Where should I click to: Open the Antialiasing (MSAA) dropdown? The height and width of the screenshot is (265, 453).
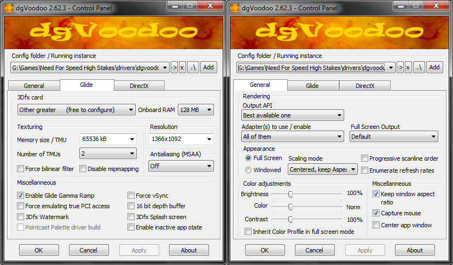click(x=181, y=166)
